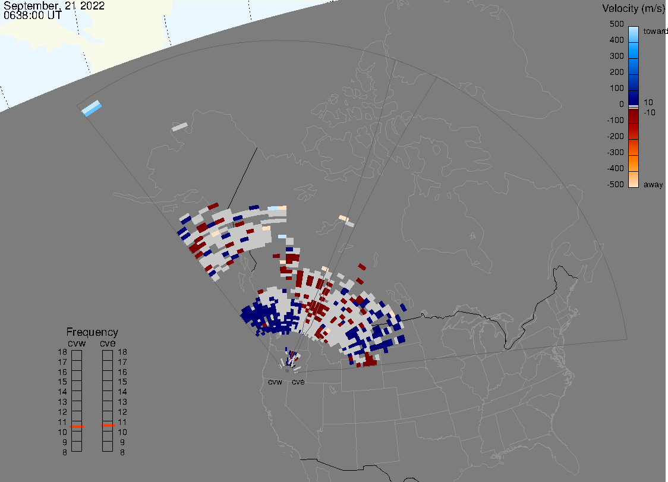The image size is (668, 482).
Task: Click the 100 value on velocity scale
Action: (x=616, y=88)
